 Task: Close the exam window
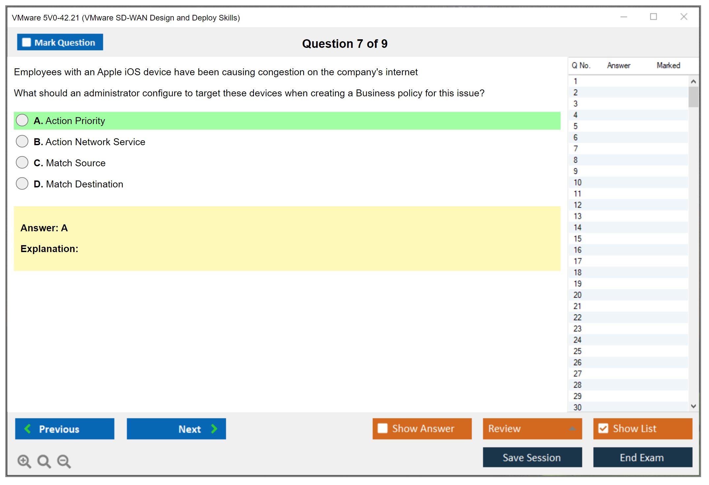684,17
